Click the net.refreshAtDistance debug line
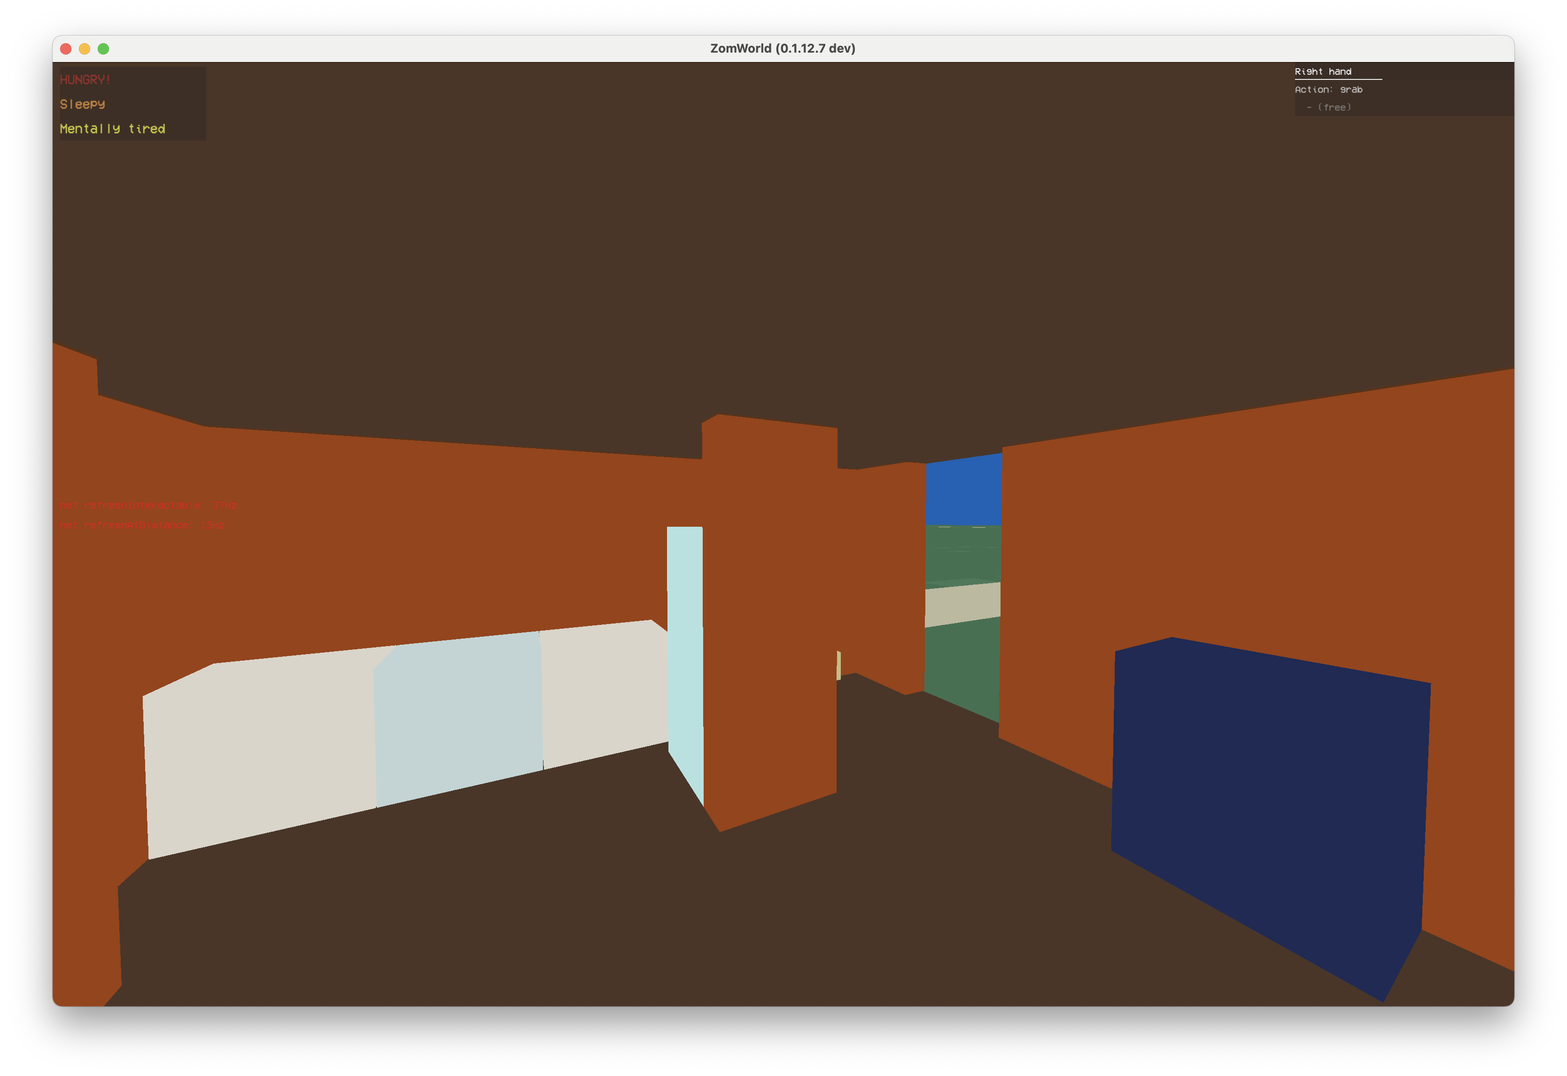The width and height of the screenshot is (1567, 1076). (141, 525)
